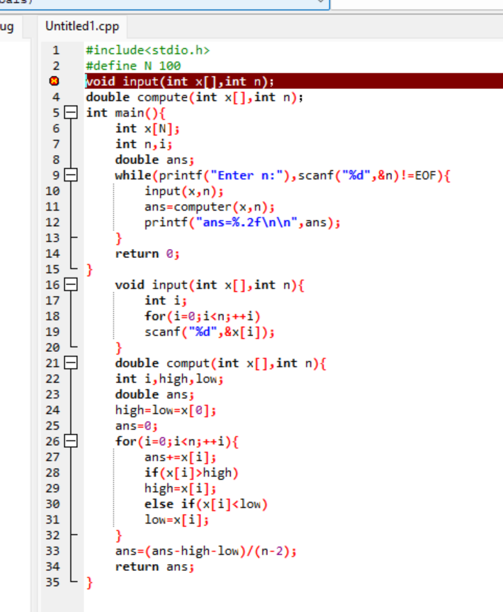Collapse the main() fold at line 5
The height and width of the screenshot is (612, 503).
pyautogui.click(x=71, y=113)
